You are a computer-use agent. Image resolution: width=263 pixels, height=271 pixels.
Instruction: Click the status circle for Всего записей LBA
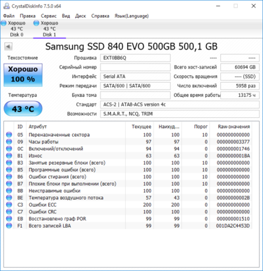[9, 226]
